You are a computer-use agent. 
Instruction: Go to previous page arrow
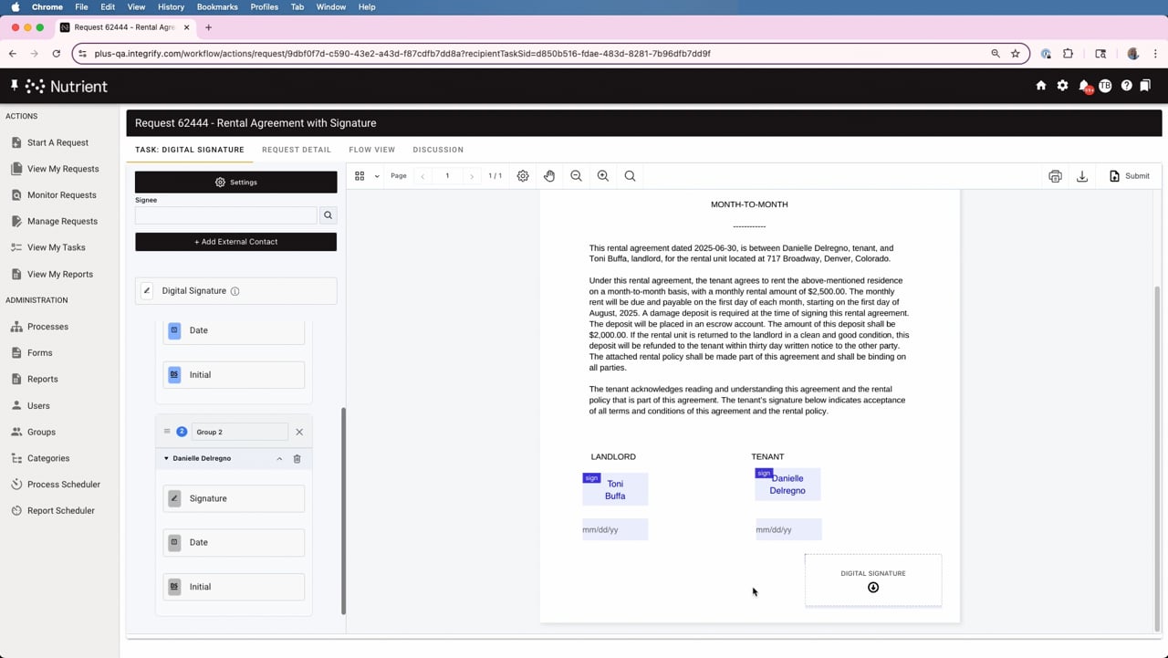[422, 176]
